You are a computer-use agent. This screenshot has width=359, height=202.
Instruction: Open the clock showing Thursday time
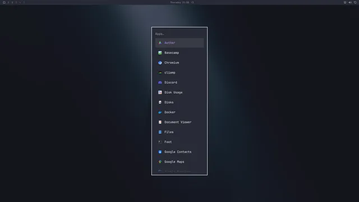[x=179, y=2]
